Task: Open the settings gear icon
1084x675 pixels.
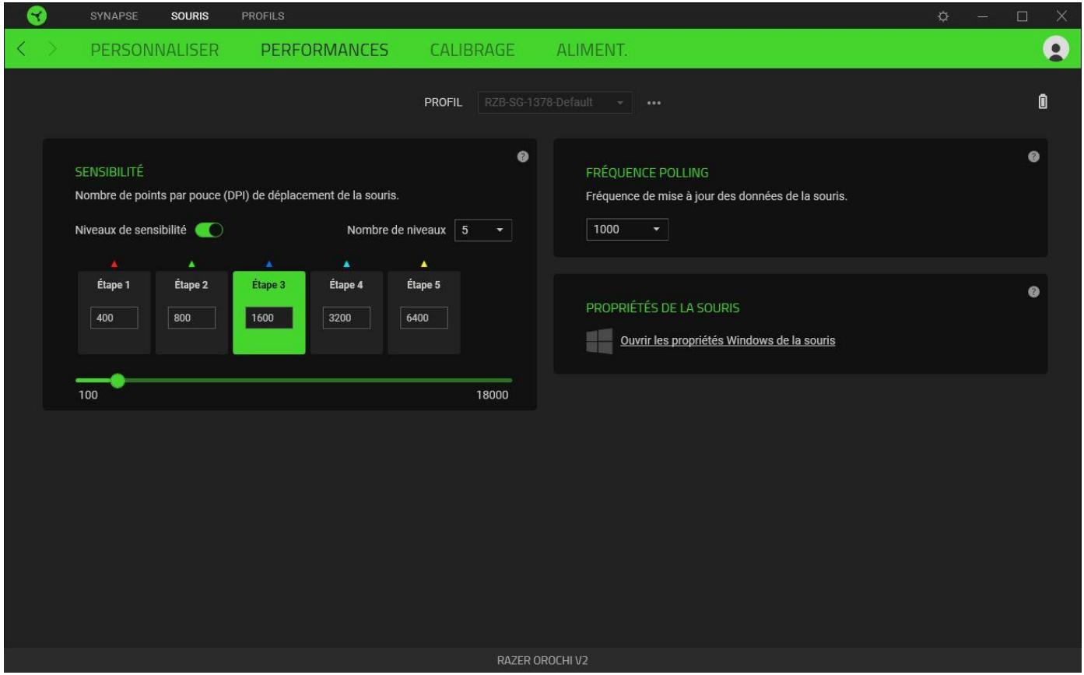Action: (943, 16)
